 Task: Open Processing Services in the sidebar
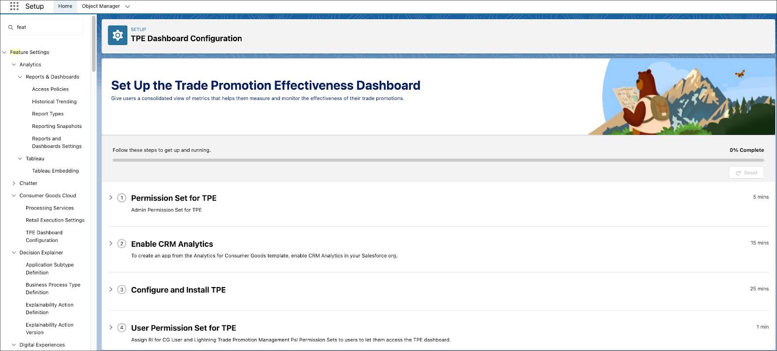(x=50, y=208)
